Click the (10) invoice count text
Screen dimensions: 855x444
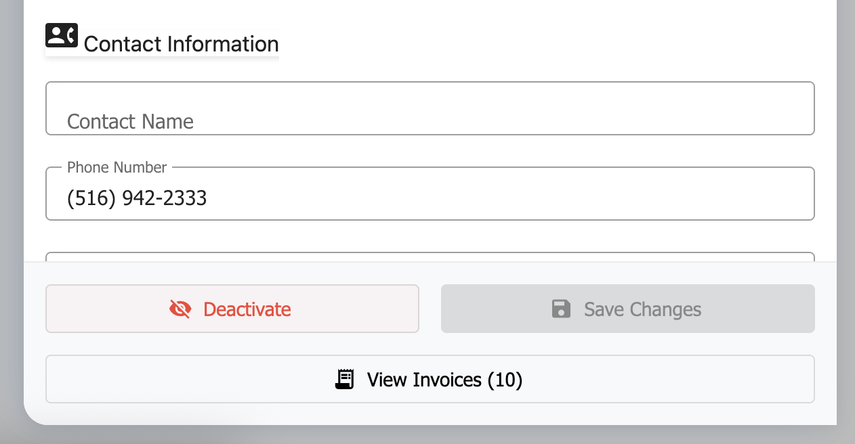[x=505, y=380]
